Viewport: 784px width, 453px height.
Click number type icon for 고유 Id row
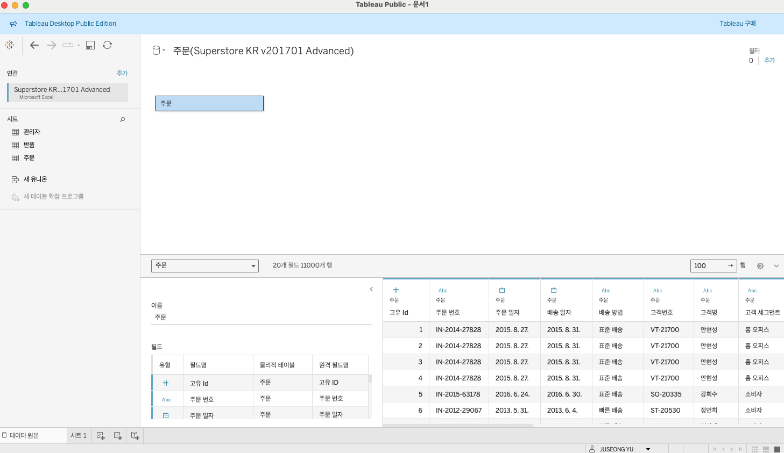point(166,383)
